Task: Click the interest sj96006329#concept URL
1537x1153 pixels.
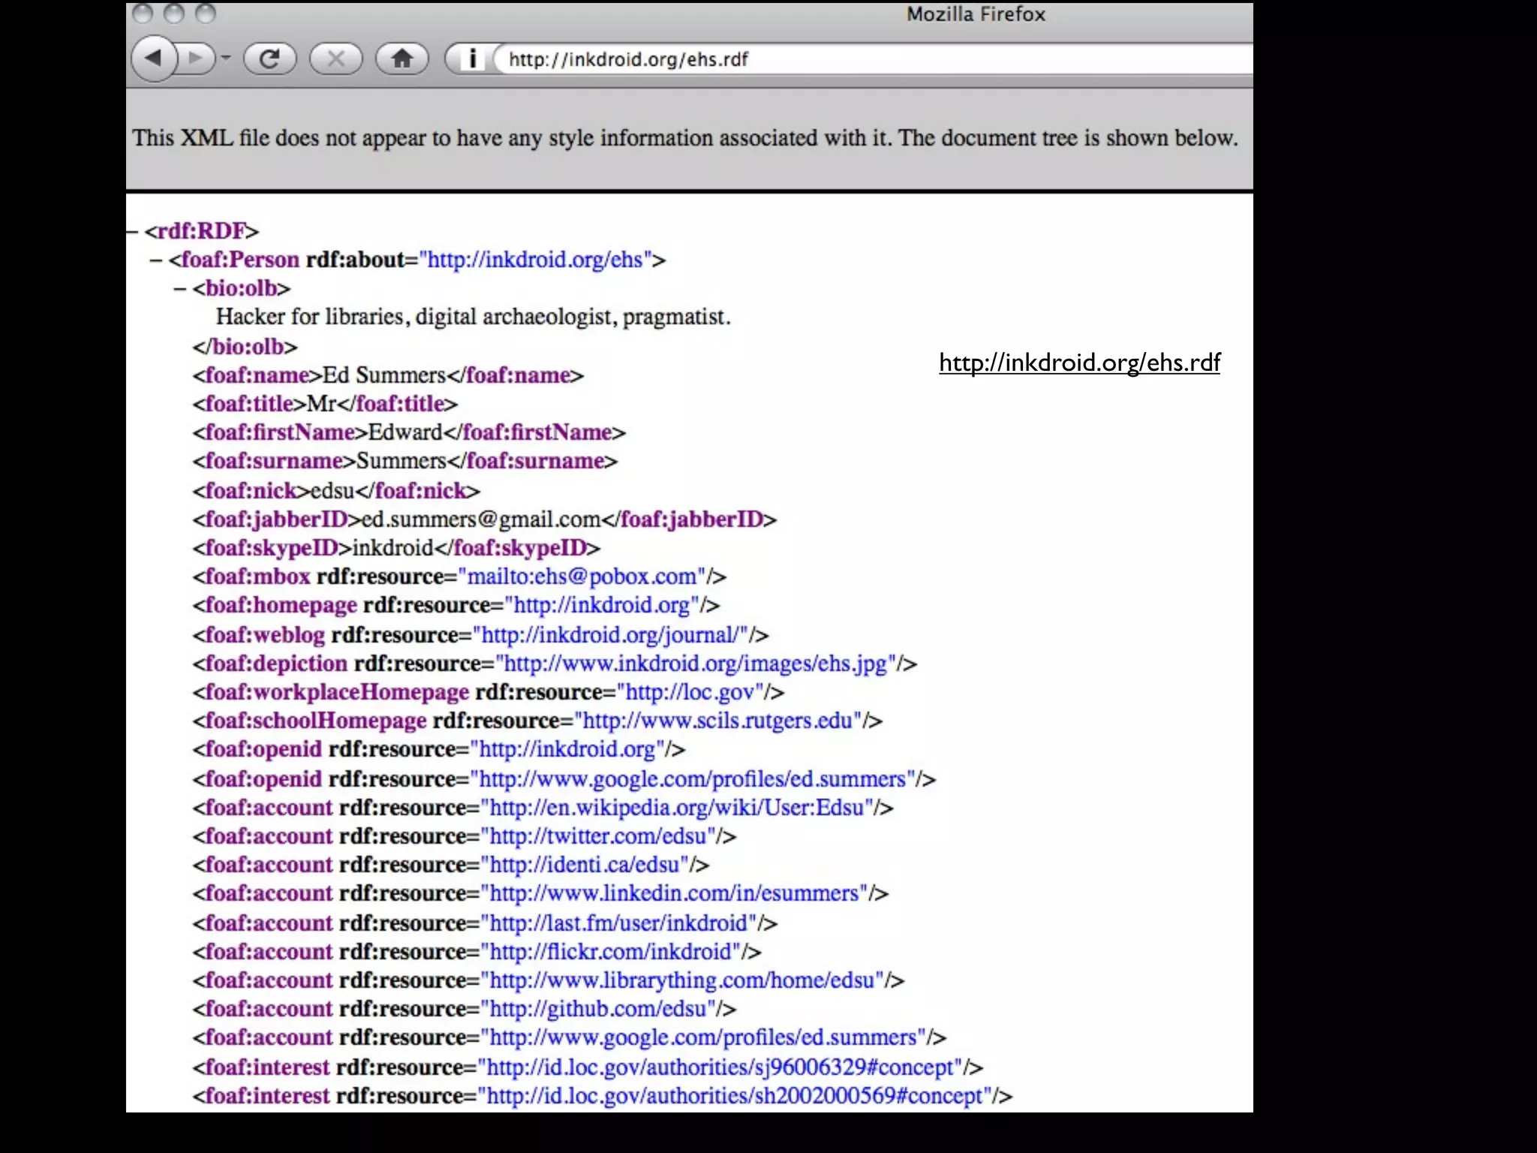Action: pyautogui.click(x=720, y=1067)
